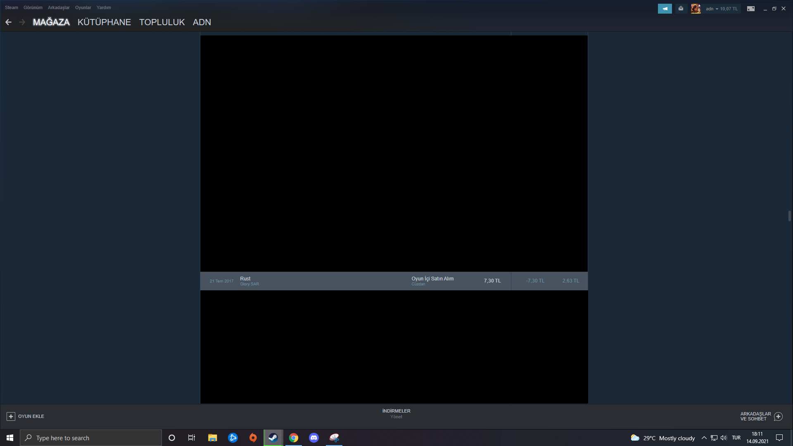This screenshot has height=446, width=793.
Task: Click the page vertical scrollbar thumb
Action: click(789, 216)
